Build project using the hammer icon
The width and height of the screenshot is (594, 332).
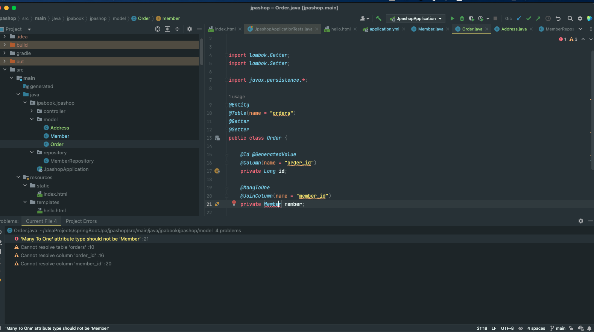tap(378, 18)
